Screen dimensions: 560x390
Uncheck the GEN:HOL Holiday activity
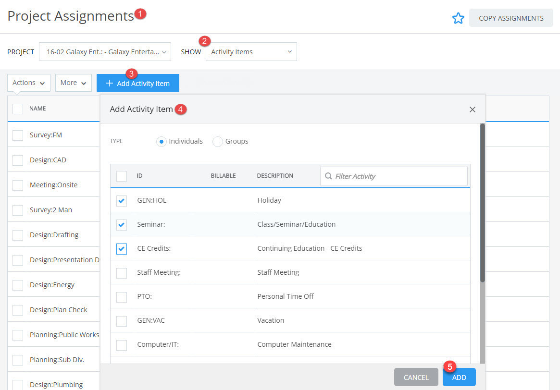[122, 201]
